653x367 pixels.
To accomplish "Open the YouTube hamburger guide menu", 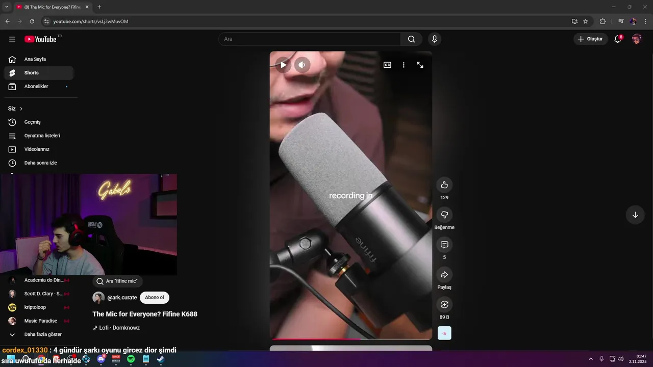I will (12, 39).
